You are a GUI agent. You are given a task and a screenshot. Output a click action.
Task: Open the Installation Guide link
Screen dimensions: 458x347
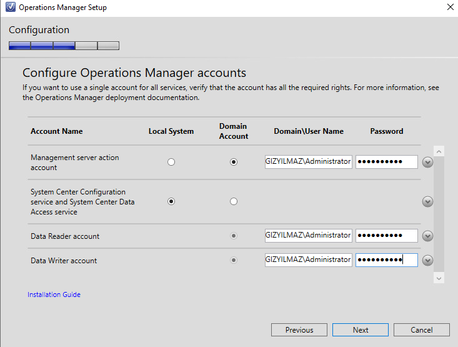54,294
